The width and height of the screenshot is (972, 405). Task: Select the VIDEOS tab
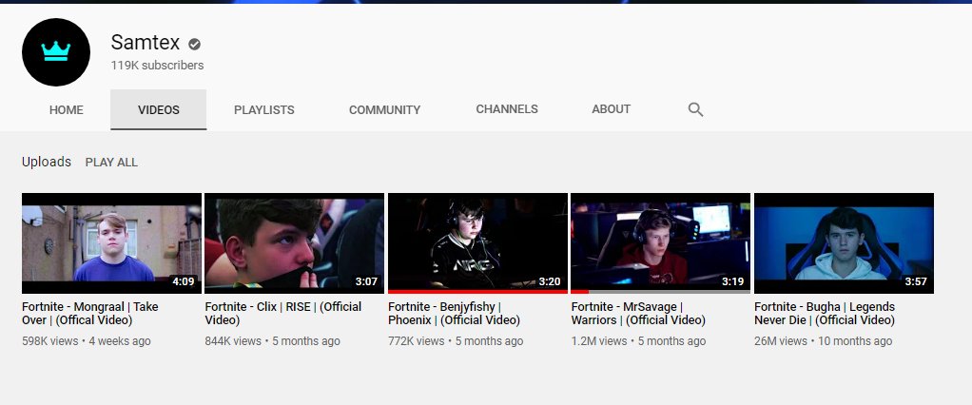(159, 109)
